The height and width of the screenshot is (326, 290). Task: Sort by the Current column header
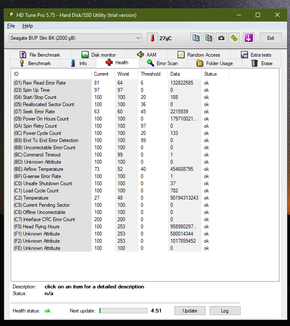(103, 74)
